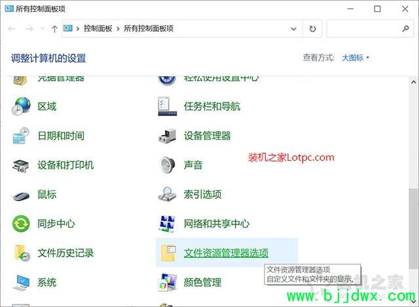Navigate forward with the right arrow
419x307 pixels.
point(29,29)
